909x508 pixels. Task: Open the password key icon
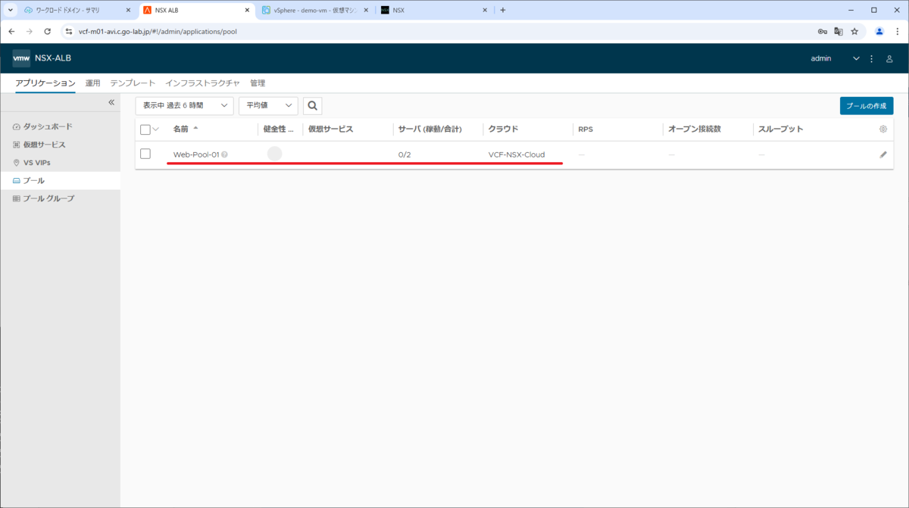click(x=823, y=32)
